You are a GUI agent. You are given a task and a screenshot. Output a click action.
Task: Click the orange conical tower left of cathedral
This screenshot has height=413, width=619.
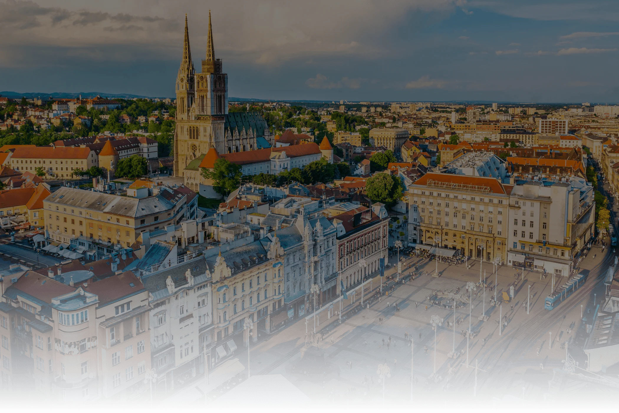[108, 149]
